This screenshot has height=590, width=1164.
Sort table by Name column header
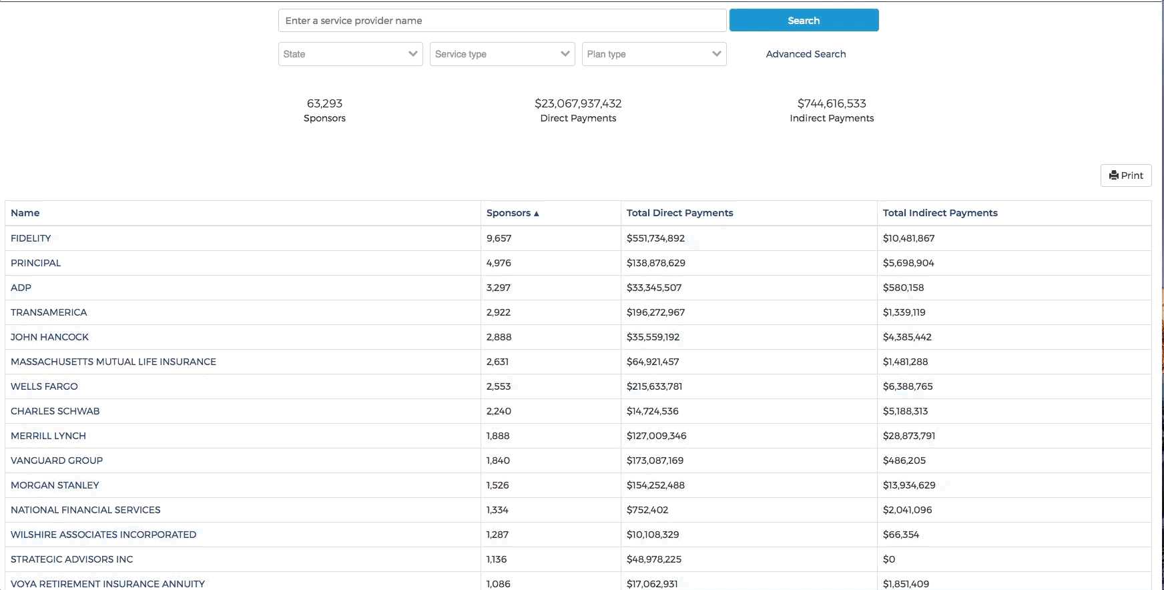click(x=25, y=213)
